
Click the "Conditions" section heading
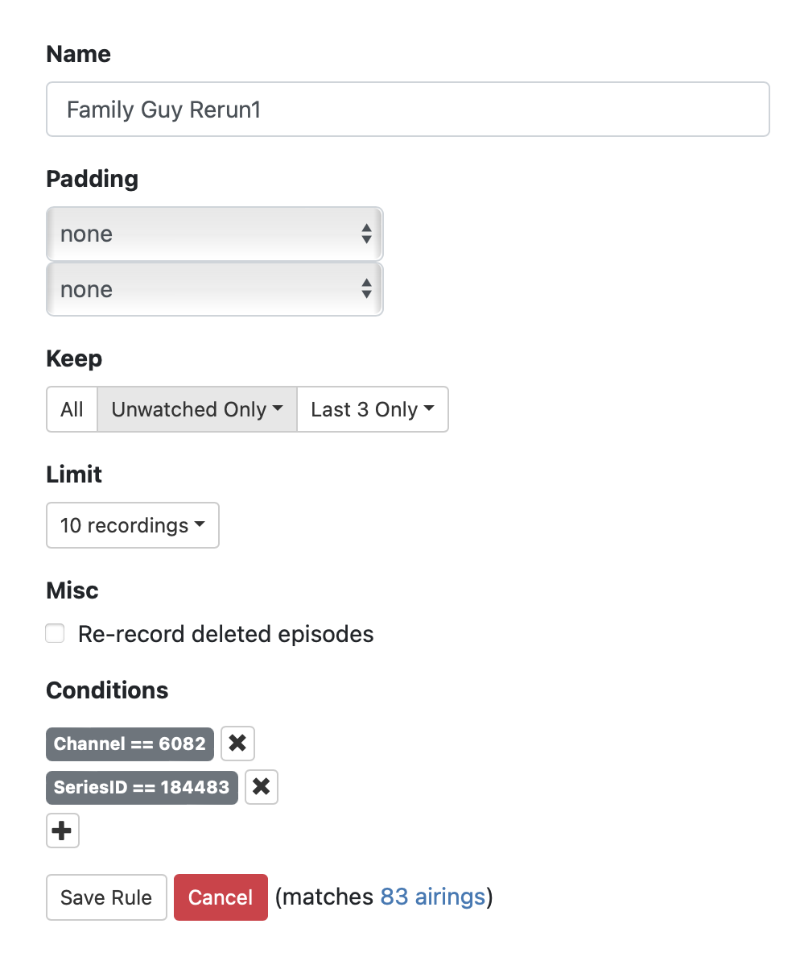click(x=107, y=690)
